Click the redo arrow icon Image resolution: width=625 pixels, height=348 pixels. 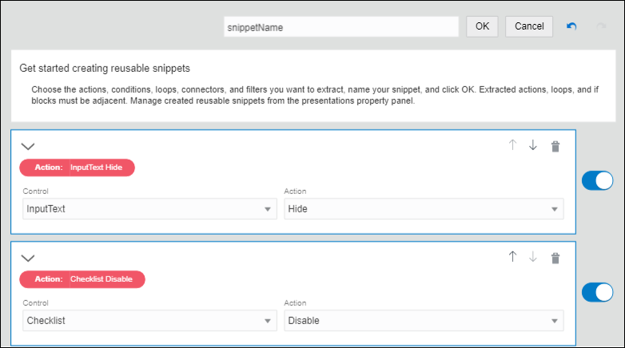pyautogui.click(x=600, y=26)
